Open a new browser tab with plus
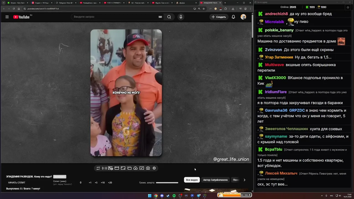This screenshot has height=199, width=354. click(x=225, y=3)
